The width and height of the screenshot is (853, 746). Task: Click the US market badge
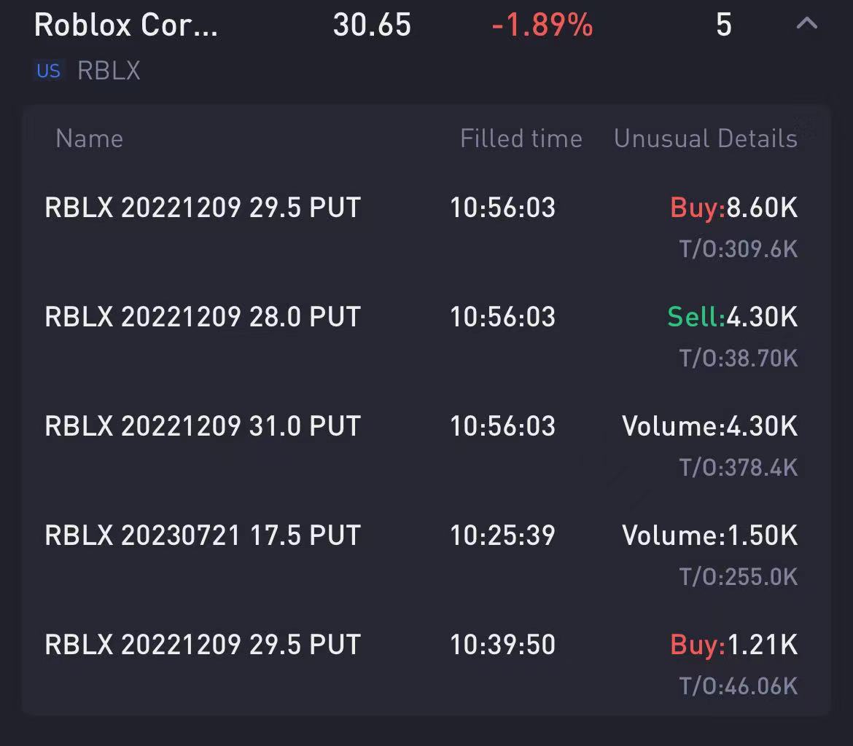pos(48,71)
